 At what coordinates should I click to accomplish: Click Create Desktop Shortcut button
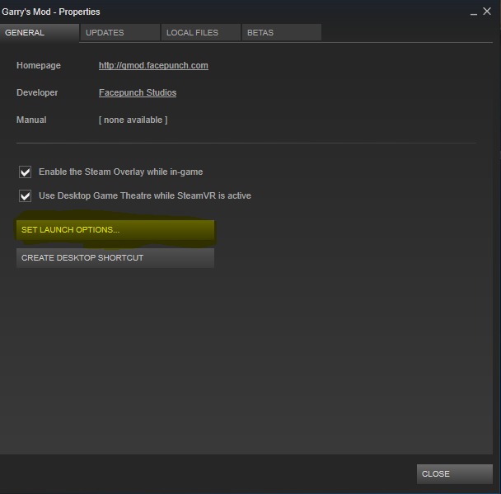point(115,258)
